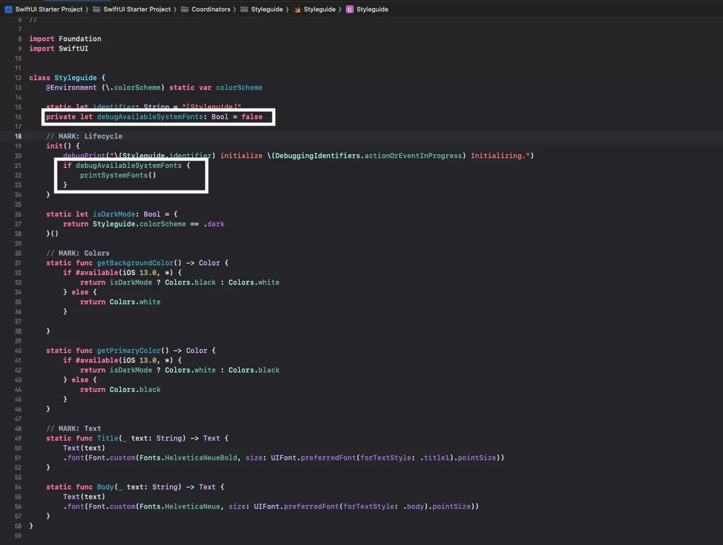
Task: Click 'Colors.black' on line 44
Action: coord(135,390)
